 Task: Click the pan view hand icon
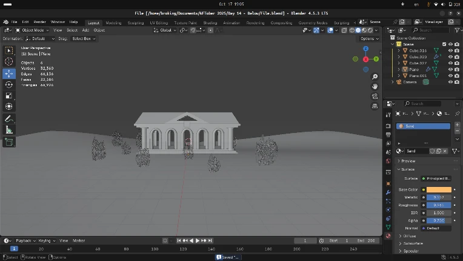(x=375, y=87)
